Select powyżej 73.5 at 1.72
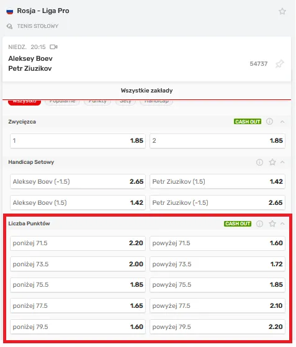This screenshot has height=347, width=296. click(x=217, y=264)
